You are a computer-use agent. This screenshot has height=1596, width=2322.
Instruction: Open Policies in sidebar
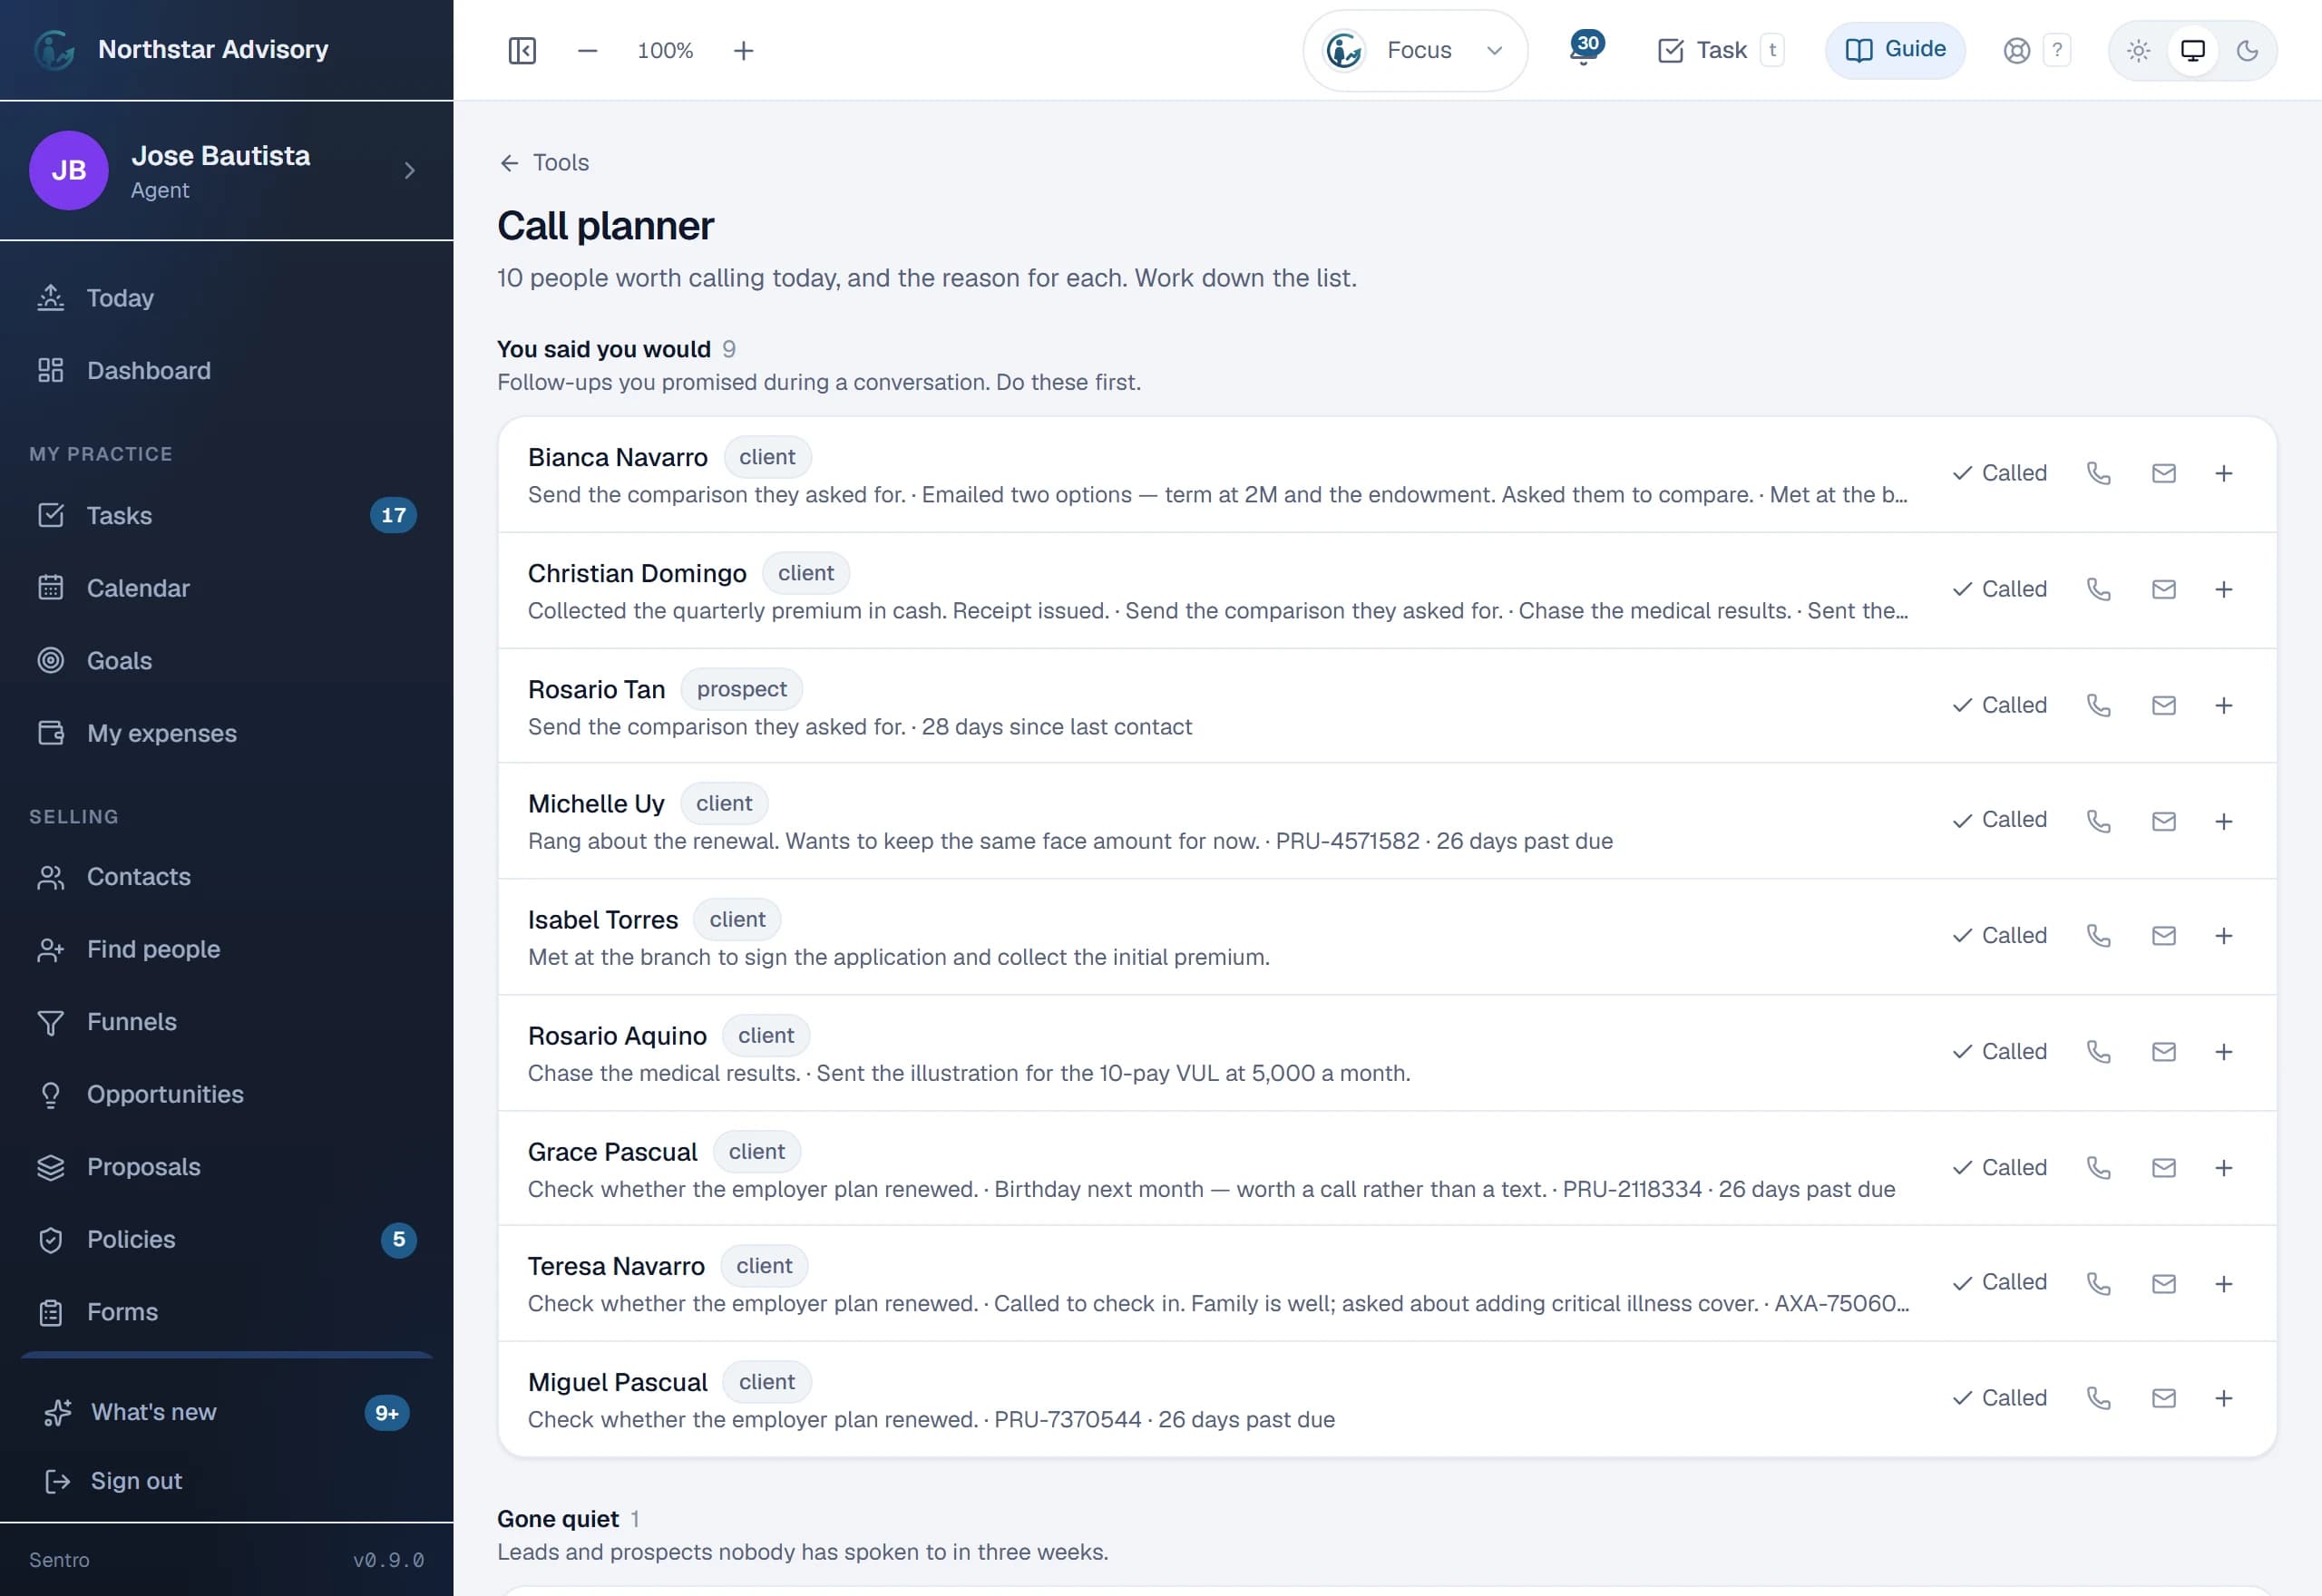click(x=226, y=1240)
